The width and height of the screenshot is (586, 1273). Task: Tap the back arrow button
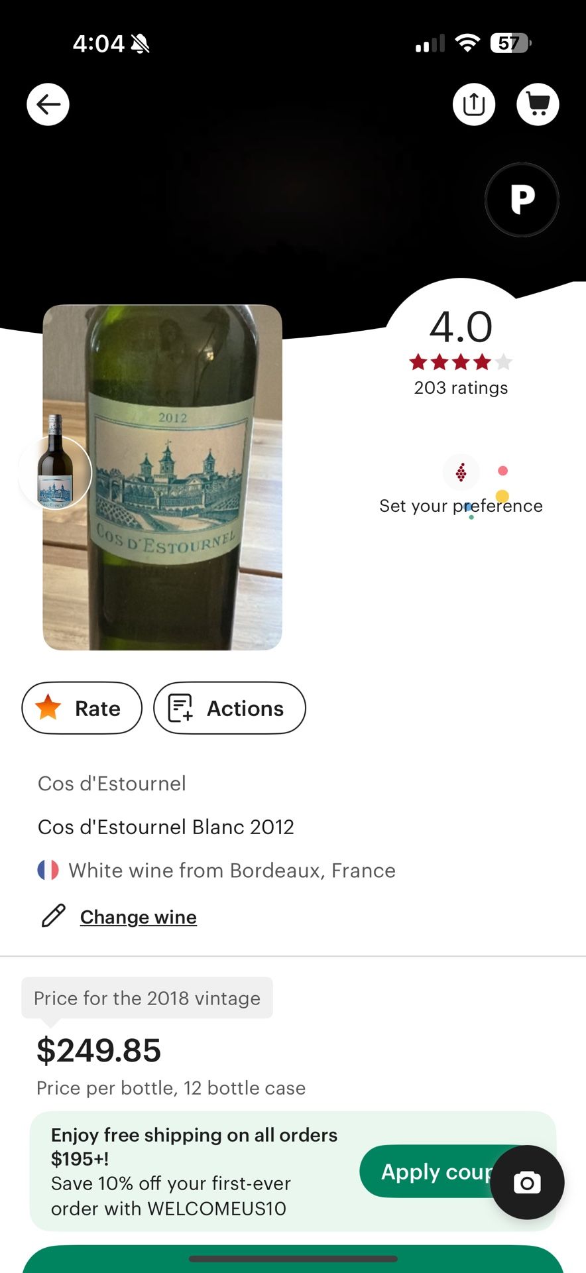click(x=48, y=105)
